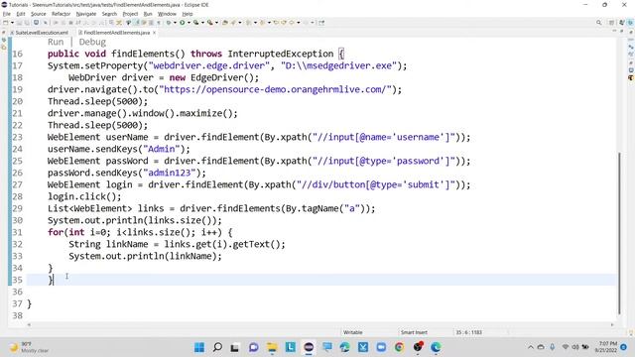Image resolution: width=635 pixels, height=357 pixels.
Task: Click the Eclipse IDE taskbar icon
Action: [x=309, y=347]
